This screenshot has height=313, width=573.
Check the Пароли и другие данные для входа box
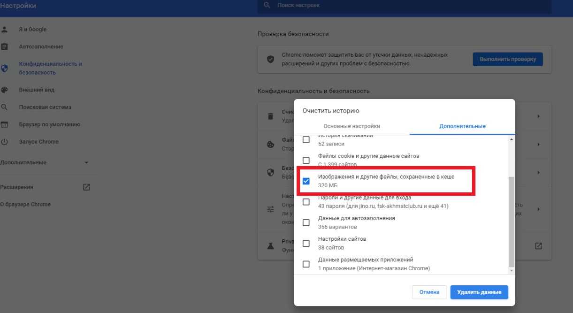[x=306, y=202]
